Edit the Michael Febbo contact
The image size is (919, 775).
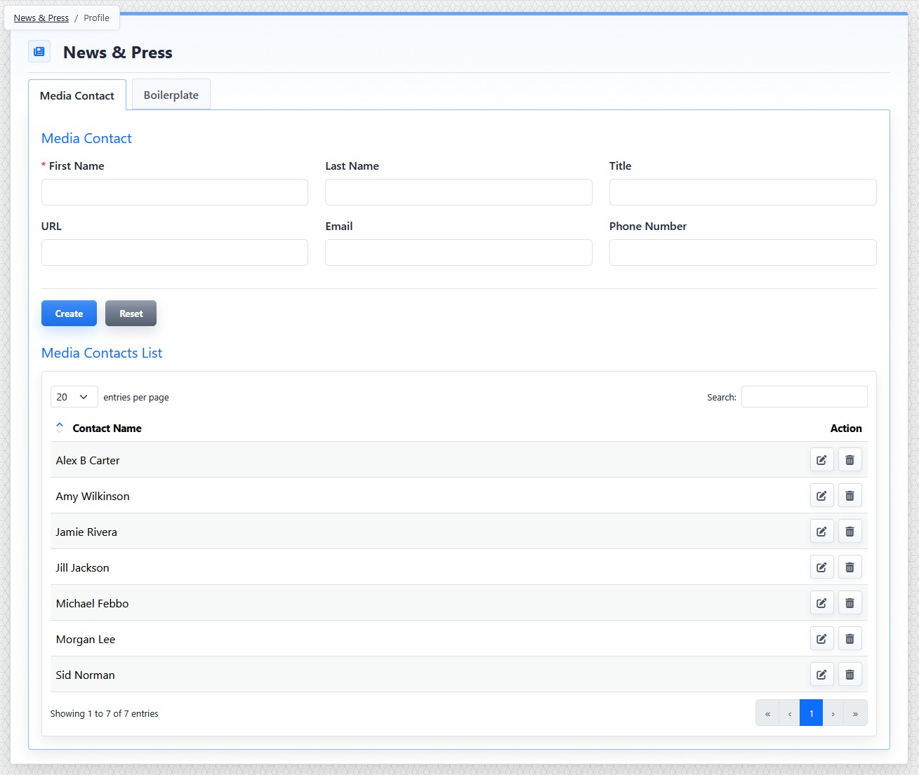pos(821,603)
